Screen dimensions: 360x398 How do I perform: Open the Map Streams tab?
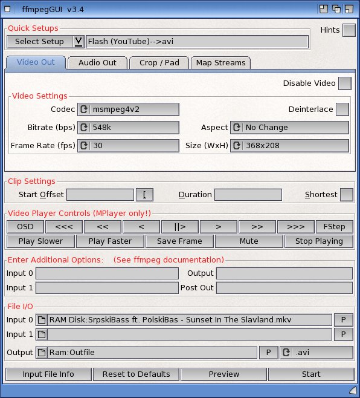point(221,63)
